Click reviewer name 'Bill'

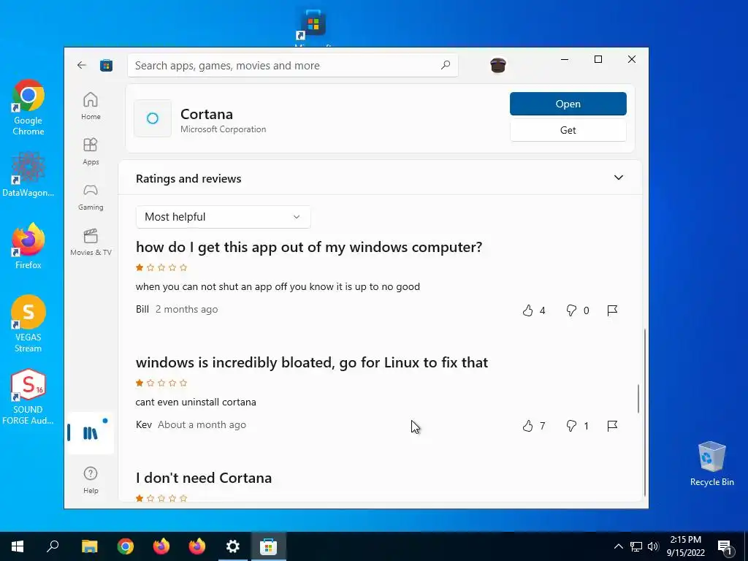click(142, 309)
